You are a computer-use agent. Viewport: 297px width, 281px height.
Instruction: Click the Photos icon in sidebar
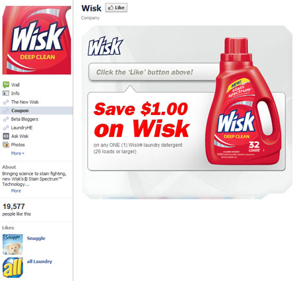click(6, 145)
